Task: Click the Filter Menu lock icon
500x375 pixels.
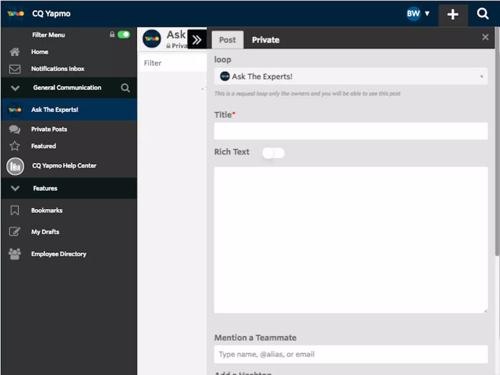Action: [x=112, y=34]
